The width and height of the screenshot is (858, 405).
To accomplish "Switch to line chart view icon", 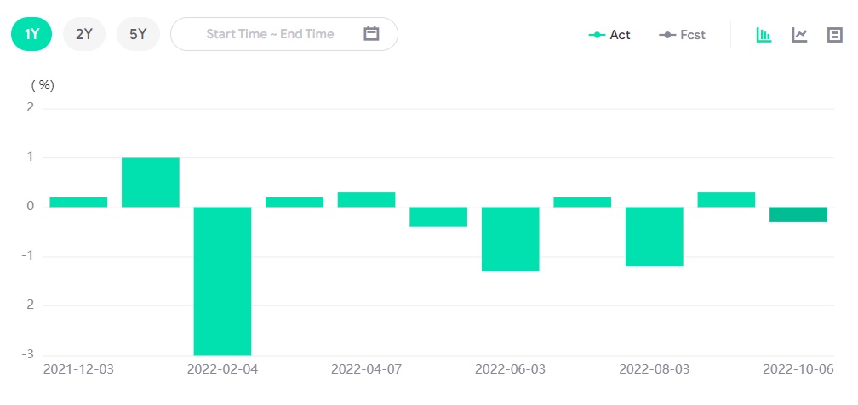I will (799, 35).
